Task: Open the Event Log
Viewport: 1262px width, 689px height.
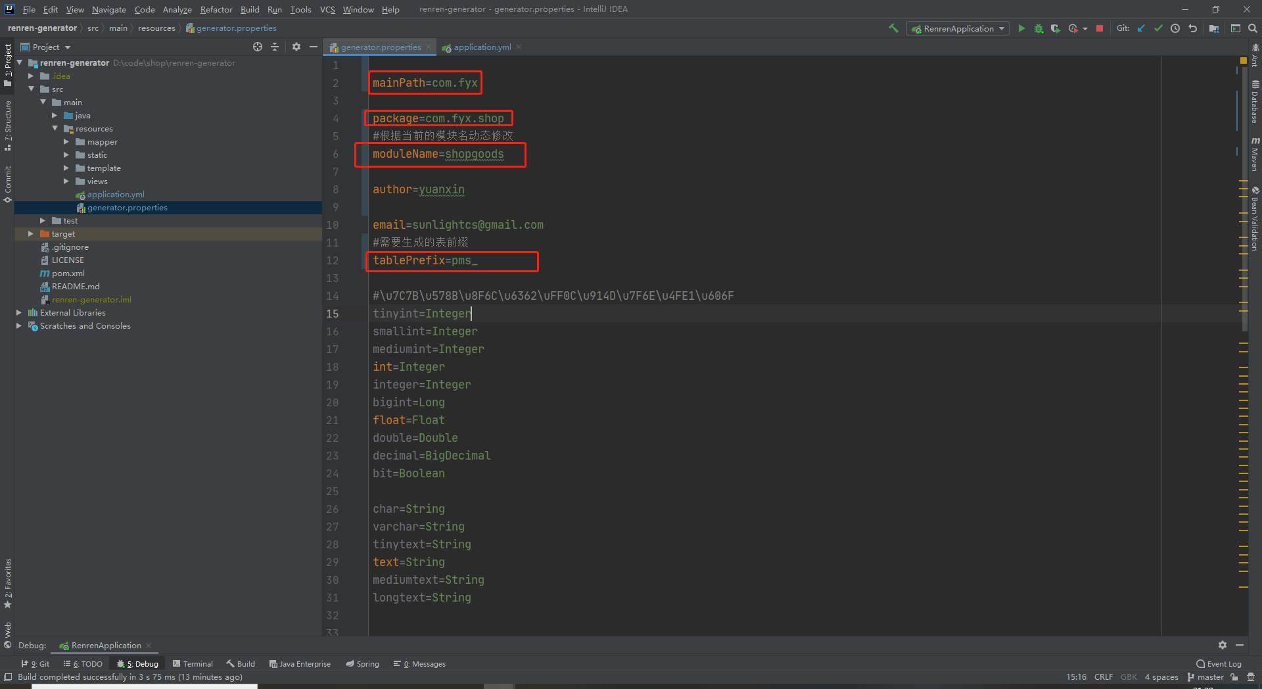Action: tap(1219, 664)
